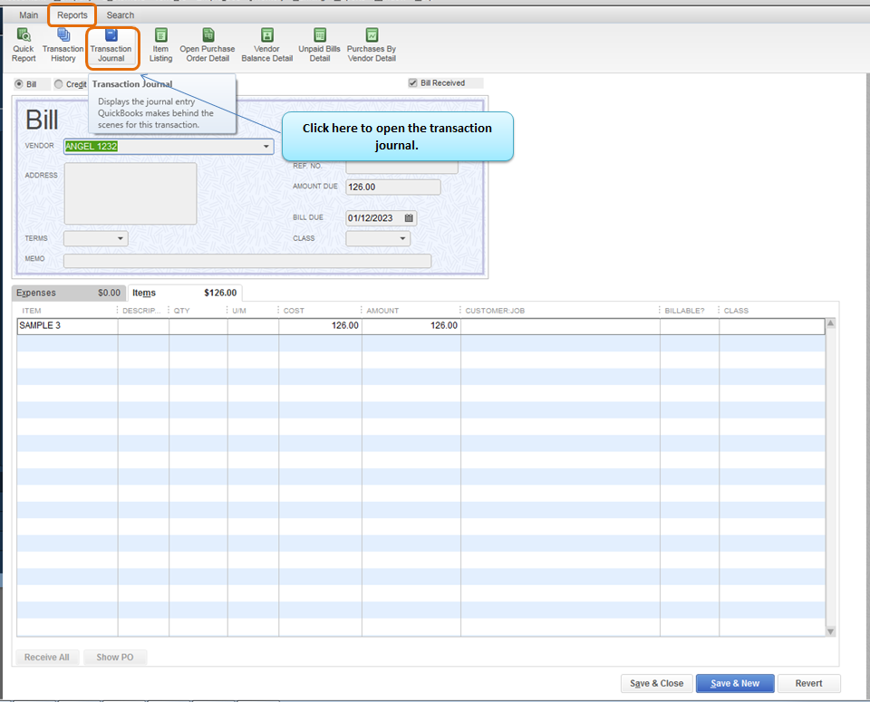
Task: Click the COST column header
Action: pos(294,311)
